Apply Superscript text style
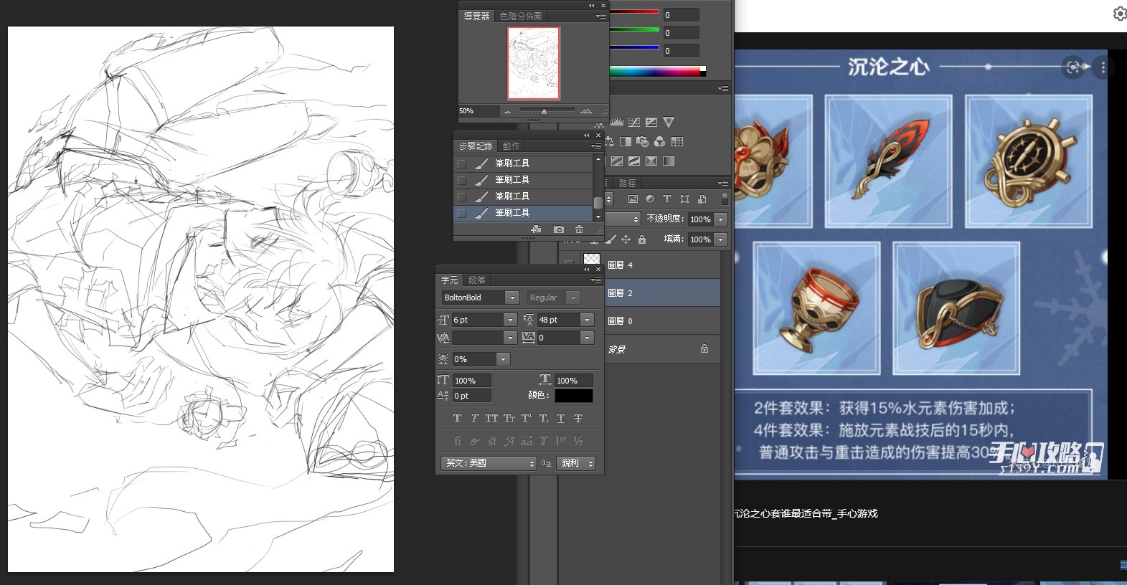Viewport: 1127px width, 585px height. pyautogui.click(x=526, y=419)
